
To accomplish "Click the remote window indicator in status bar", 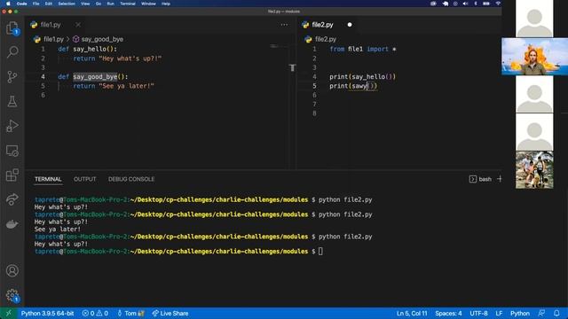I will 8,313.
